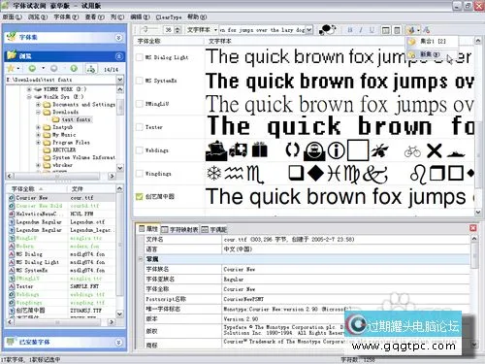Open the sample text dropdown with lazy dog

[x=308, y=30]
